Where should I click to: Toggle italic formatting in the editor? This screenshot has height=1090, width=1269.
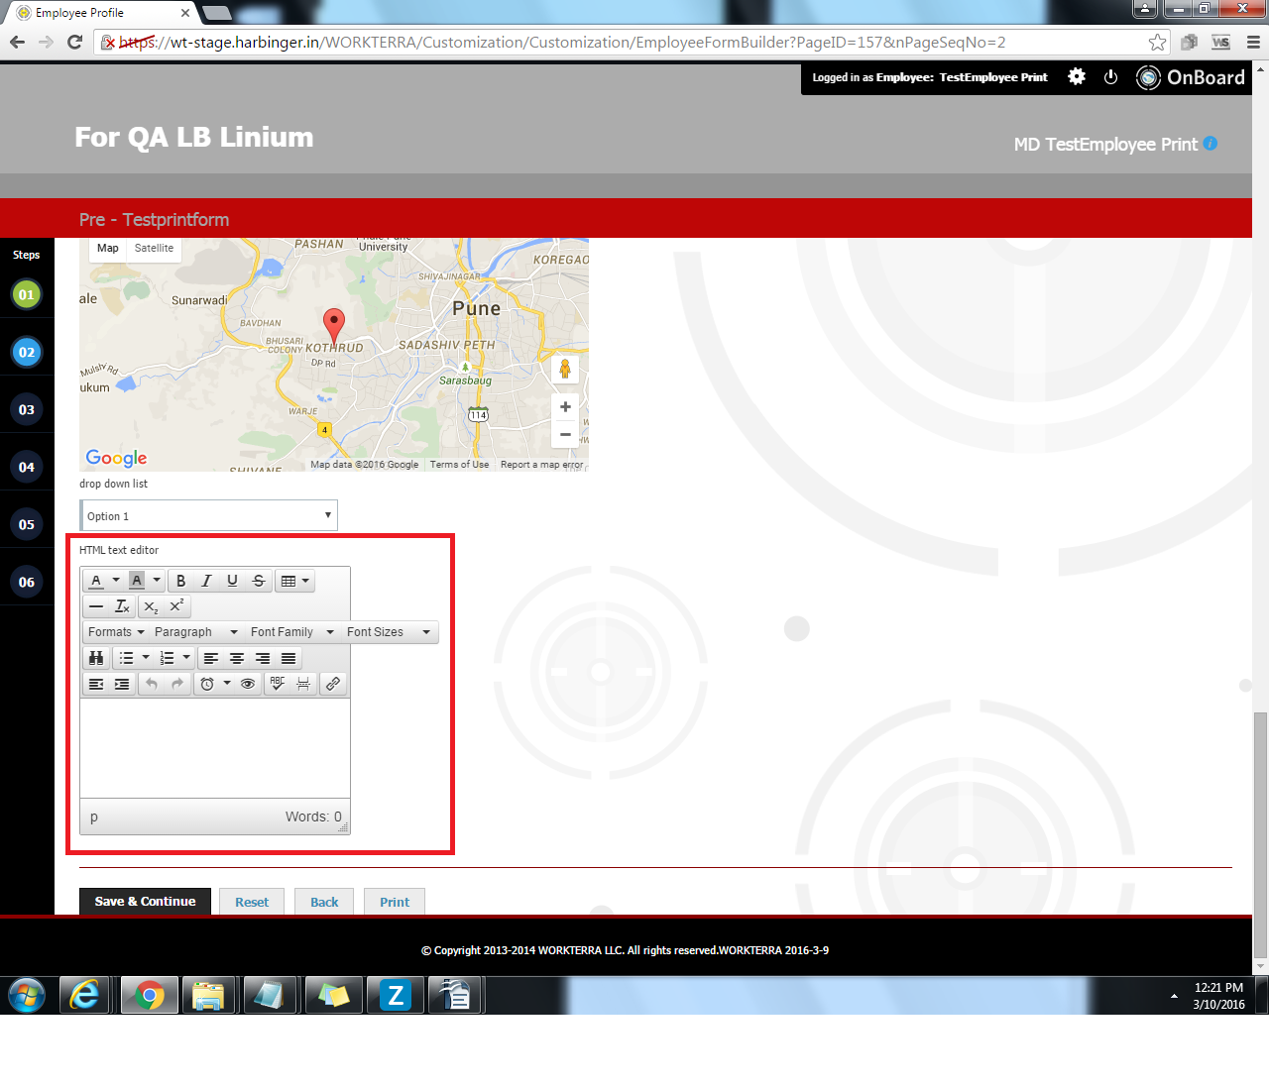pos(206,581)
